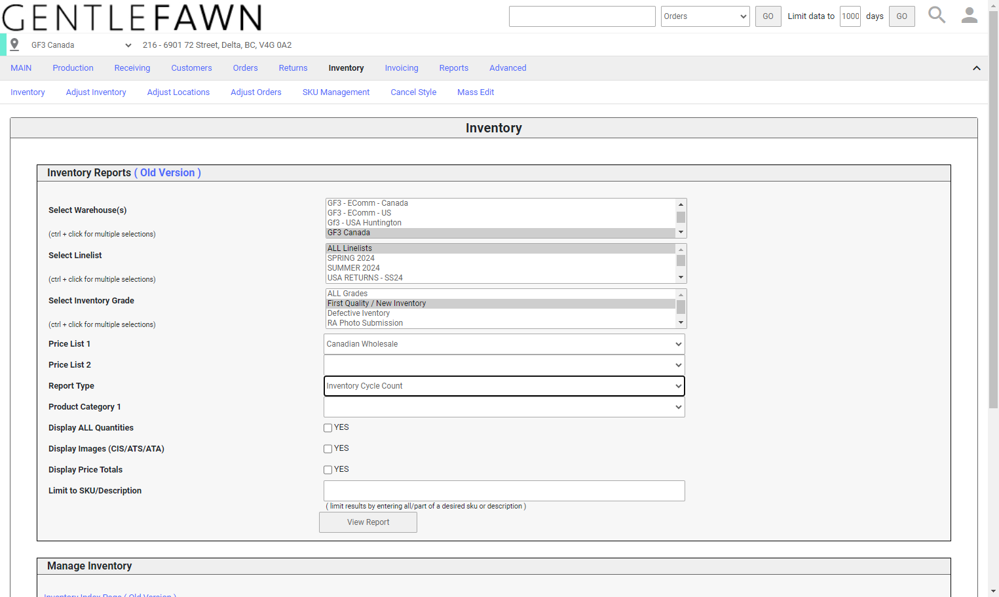
Task: Go to SKU Management page
Action: (336, 92)
